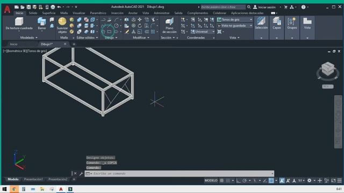344x193 pixels.
Task: Open the AutoCAD application menu (red A)
Action: click(x=7, y=9)
